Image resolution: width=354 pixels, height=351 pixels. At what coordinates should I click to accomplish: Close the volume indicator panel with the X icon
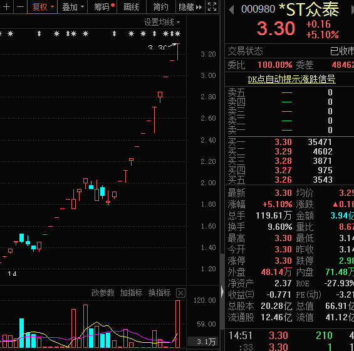point(180,293)
